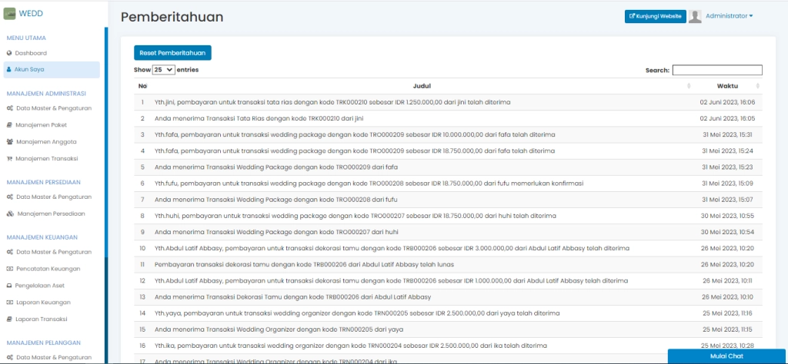Viewport: 788px width, 364px height.
Task: Click the Kunjungi Website button
Action: [x=655, y=16]
